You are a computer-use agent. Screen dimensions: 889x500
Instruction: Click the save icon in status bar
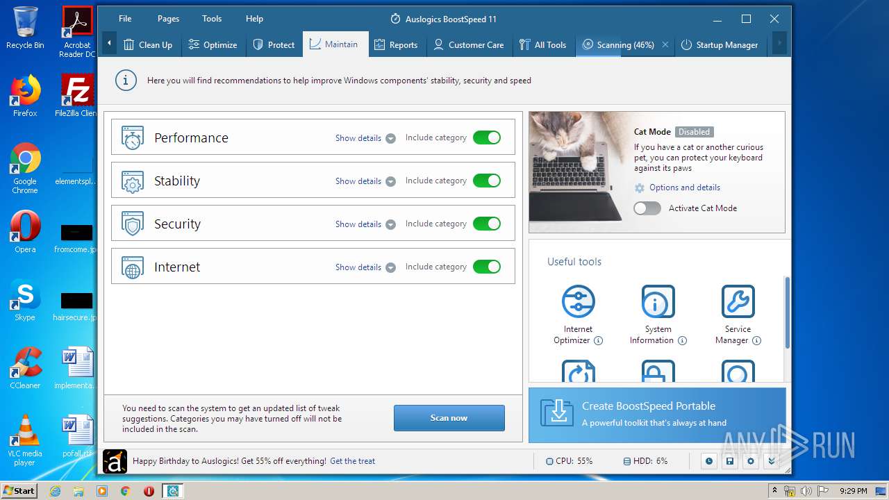click(x=729, y=461)
